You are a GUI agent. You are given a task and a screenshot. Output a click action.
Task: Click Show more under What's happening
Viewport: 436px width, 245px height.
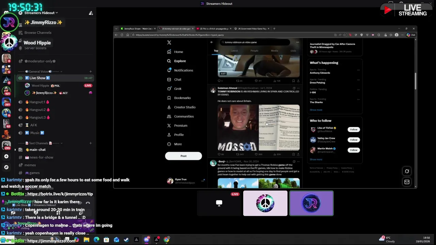click(x=316, y=110)
